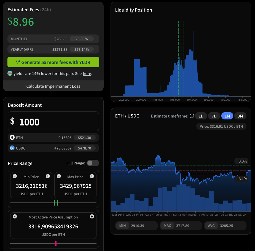Viewport: 255px width, 251px height.
Task: Decrease Min Price with minus icon
Action: (15, 176)
